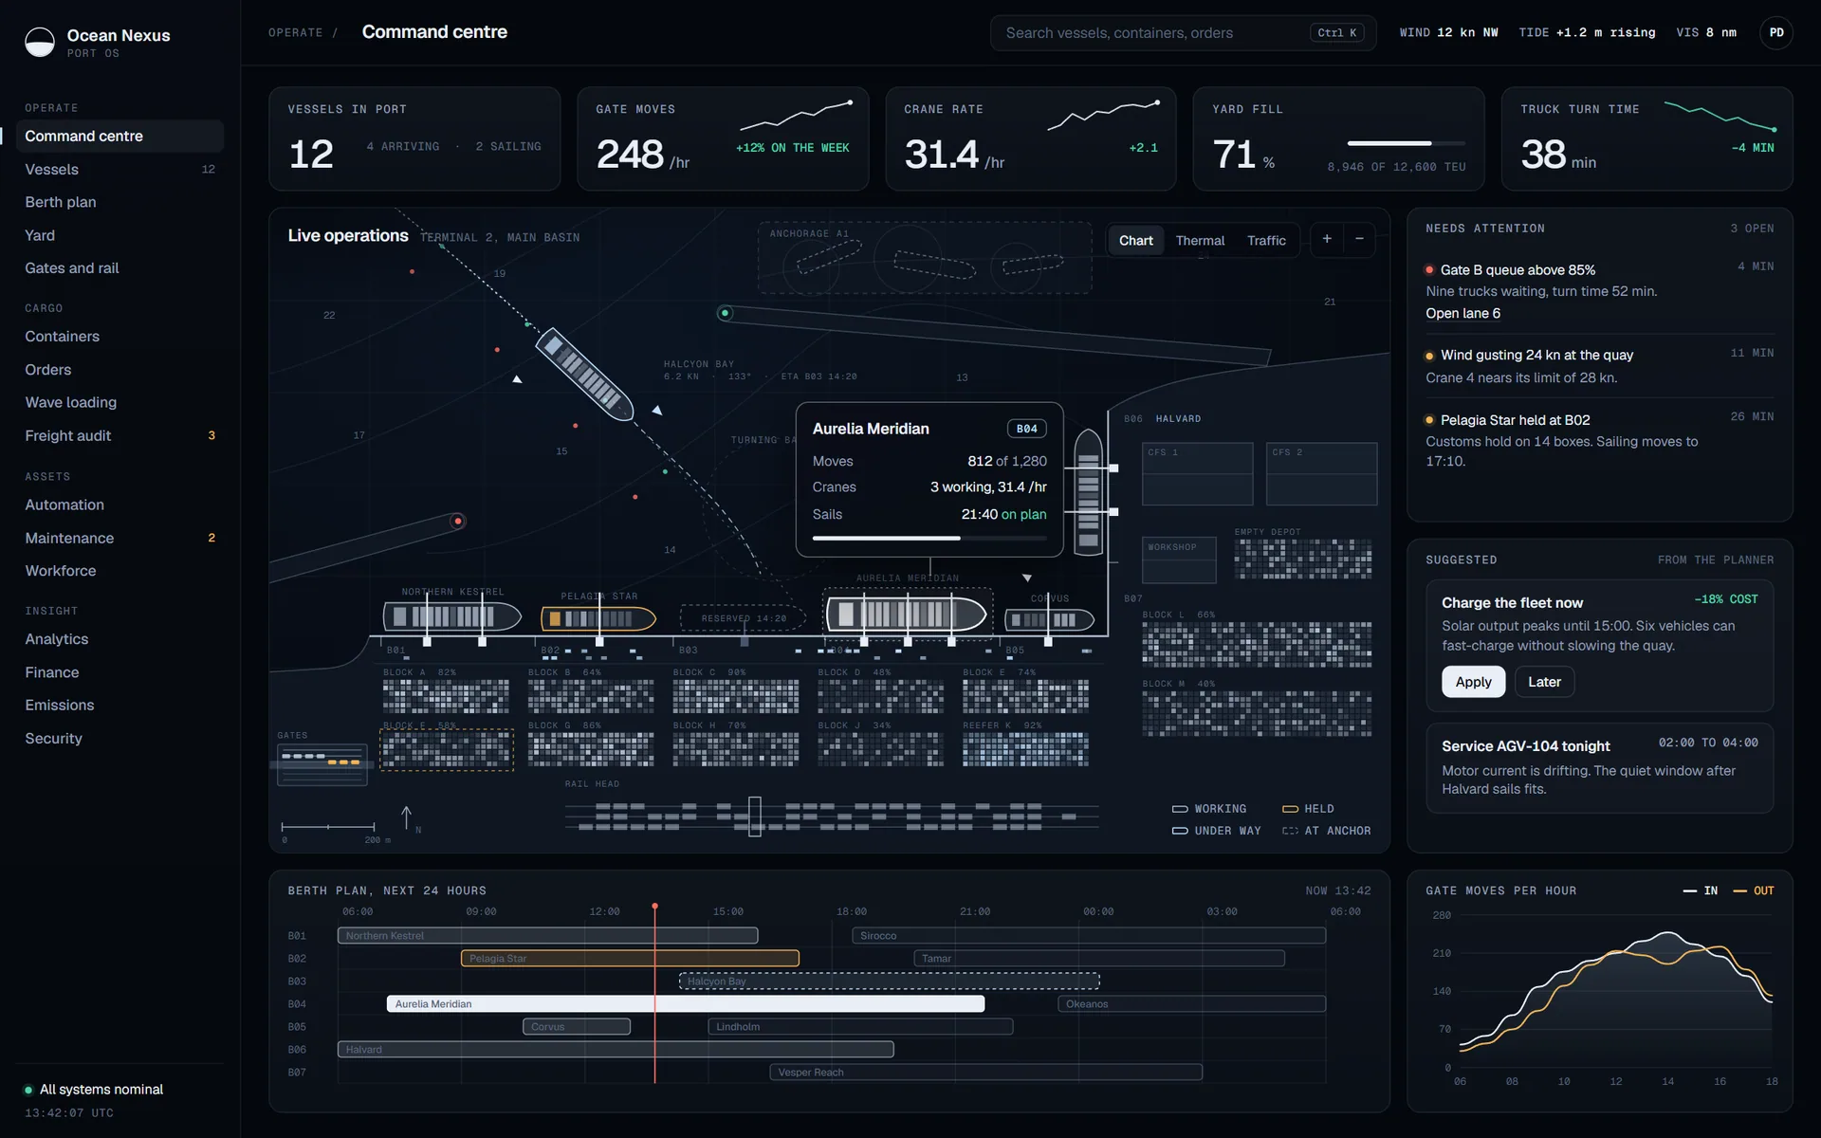Open the PD user avatar
This screenshot has height=1138, width=1821.
[x=1775, y=33]
